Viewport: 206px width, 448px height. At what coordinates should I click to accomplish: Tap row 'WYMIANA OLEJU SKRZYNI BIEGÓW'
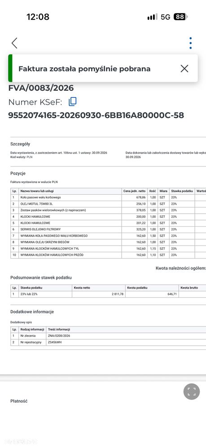[108, 242]
